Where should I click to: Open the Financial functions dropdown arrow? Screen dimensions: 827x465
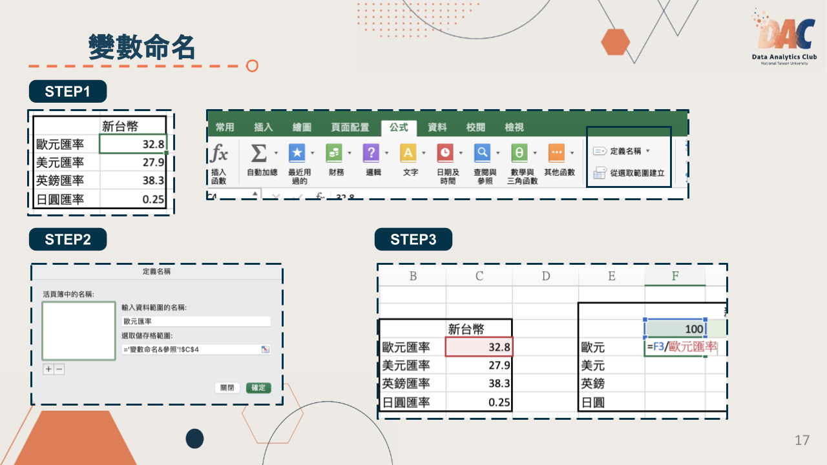(x=350, y=154)
